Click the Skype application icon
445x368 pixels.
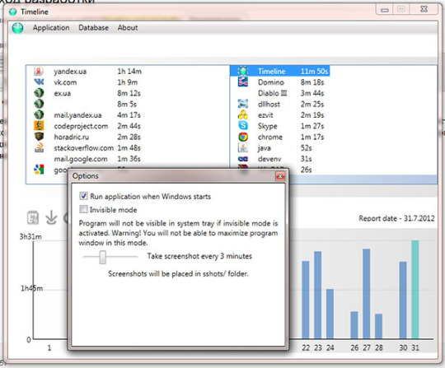[243, 126]
